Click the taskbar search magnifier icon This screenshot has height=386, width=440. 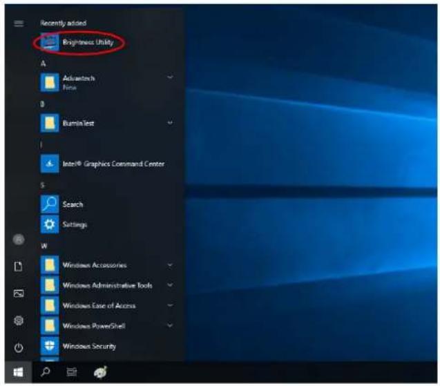pos(45,372)
